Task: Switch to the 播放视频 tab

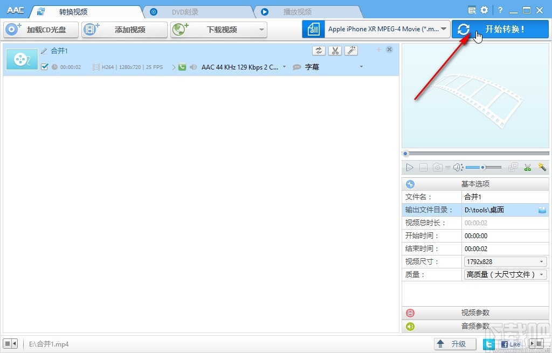Action: [x=298, y=11]
